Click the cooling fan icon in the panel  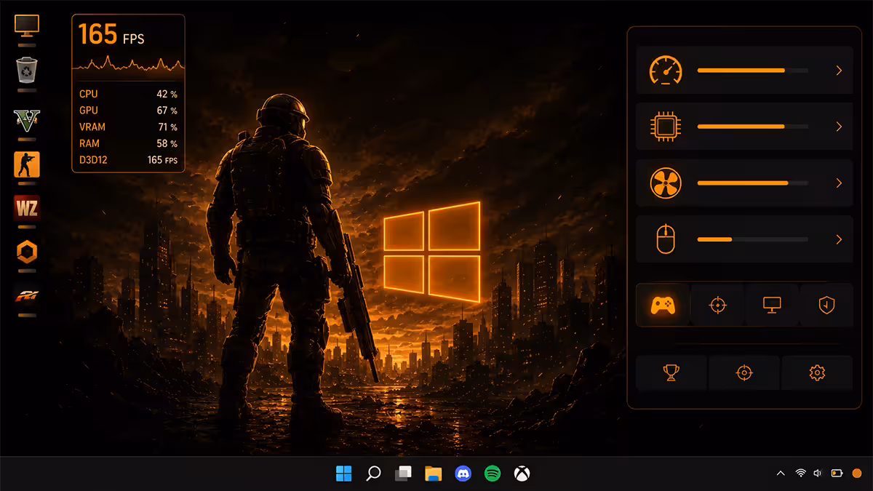click(666, 183)
